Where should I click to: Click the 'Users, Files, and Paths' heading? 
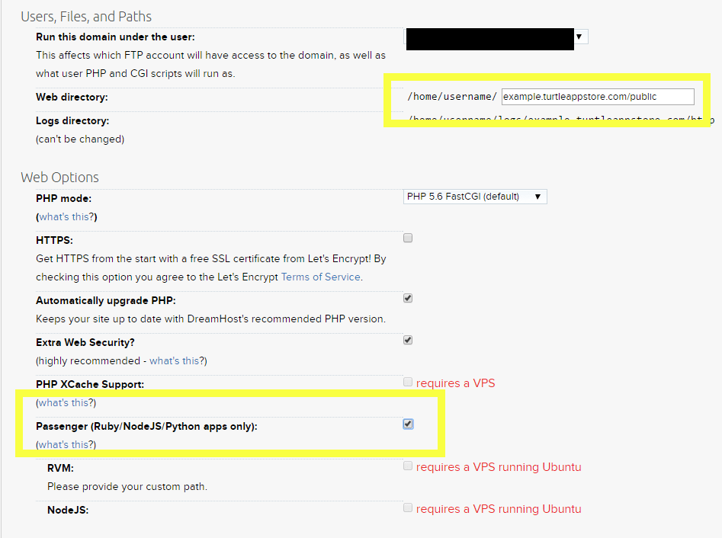point(86,17)
